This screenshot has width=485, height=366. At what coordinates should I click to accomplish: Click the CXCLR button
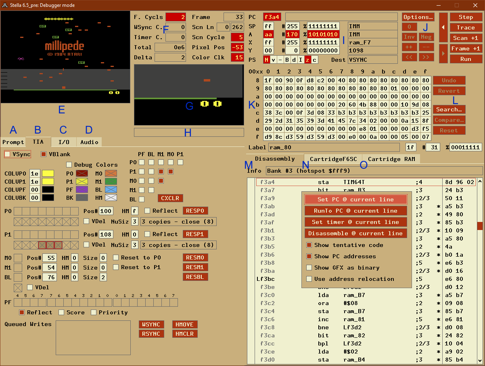click(170, 198)
